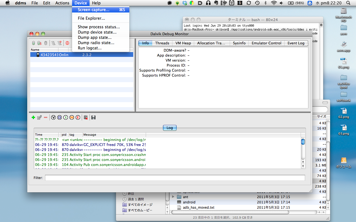The width and height of the screenshot is (356, 222).
Task: Open the Actions menu in menu bar
Action: click(62, 3)
